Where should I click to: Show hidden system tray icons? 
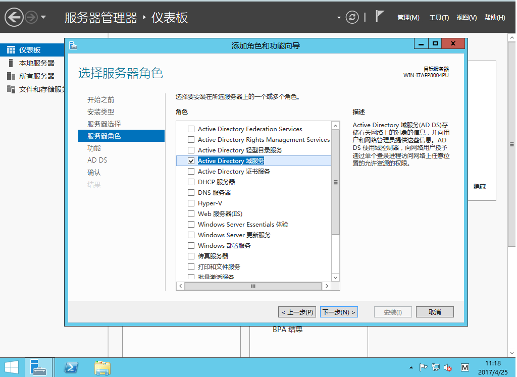click(x=411, y=367)
